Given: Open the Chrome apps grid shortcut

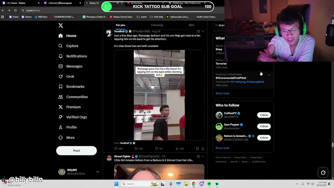Looking at the screenshot, I should (2, 17).
